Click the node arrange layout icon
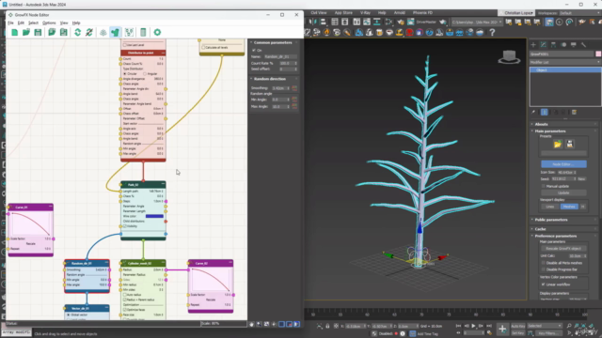Viewport: 602px width, 338px height. click(x=129, y=32)
